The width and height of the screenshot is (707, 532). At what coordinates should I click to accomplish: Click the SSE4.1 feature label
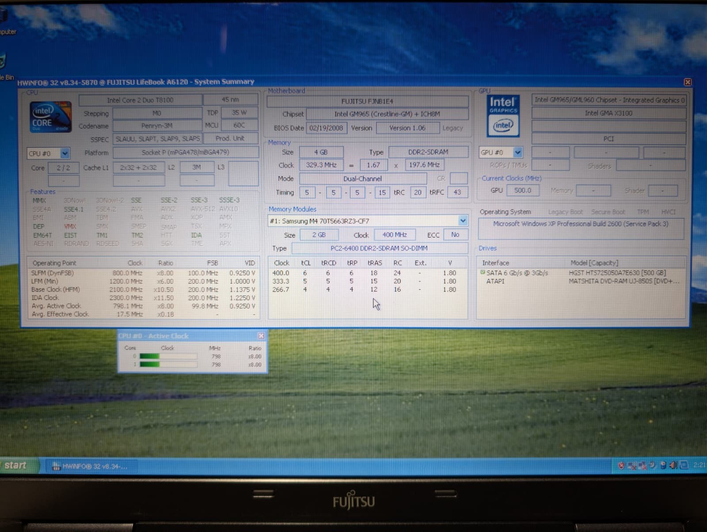click(x=73, y=209)
